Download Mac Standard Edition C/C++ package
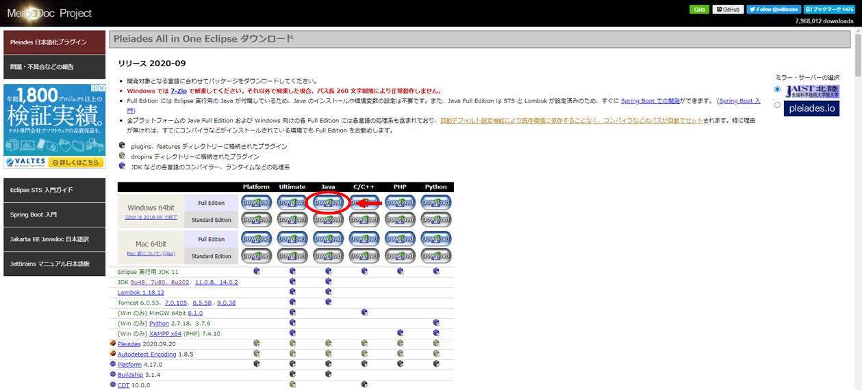 (364, 255)
